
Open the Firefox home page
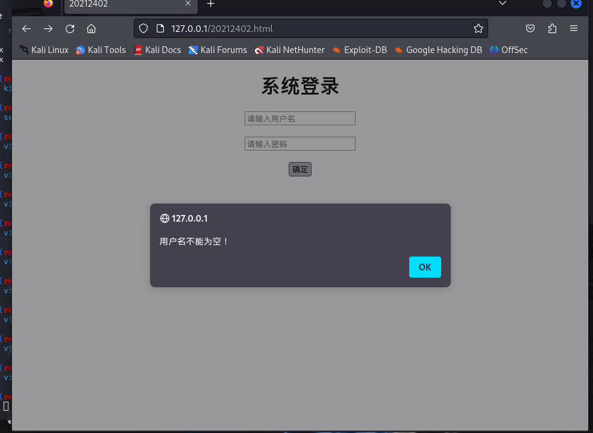(91, 29)
